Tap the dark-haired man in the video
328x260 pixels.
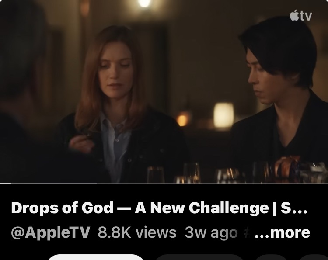[280, 94]
